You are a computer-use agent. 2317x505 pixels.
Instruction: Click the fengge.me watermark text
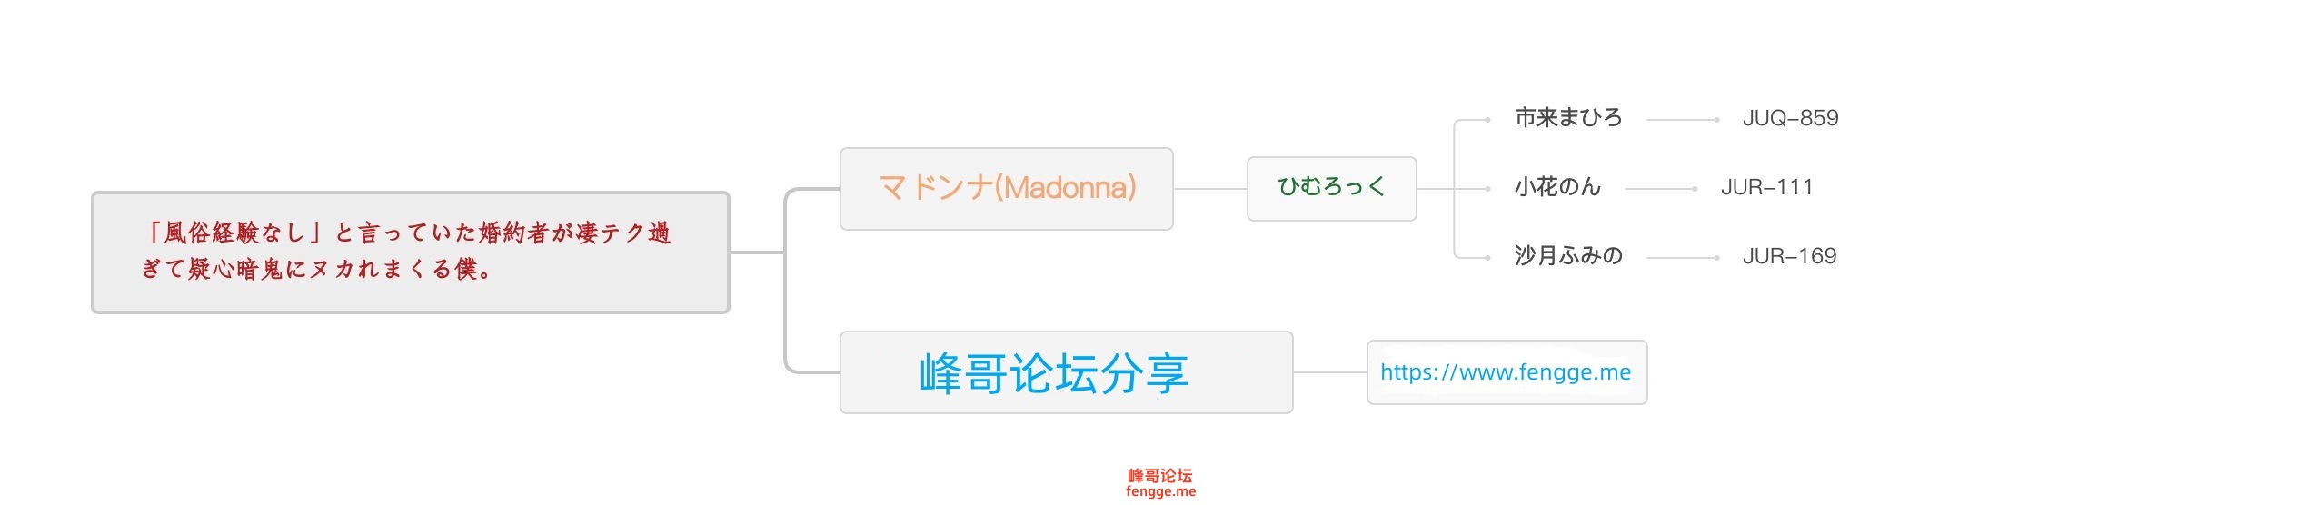tap(1160, 491)
